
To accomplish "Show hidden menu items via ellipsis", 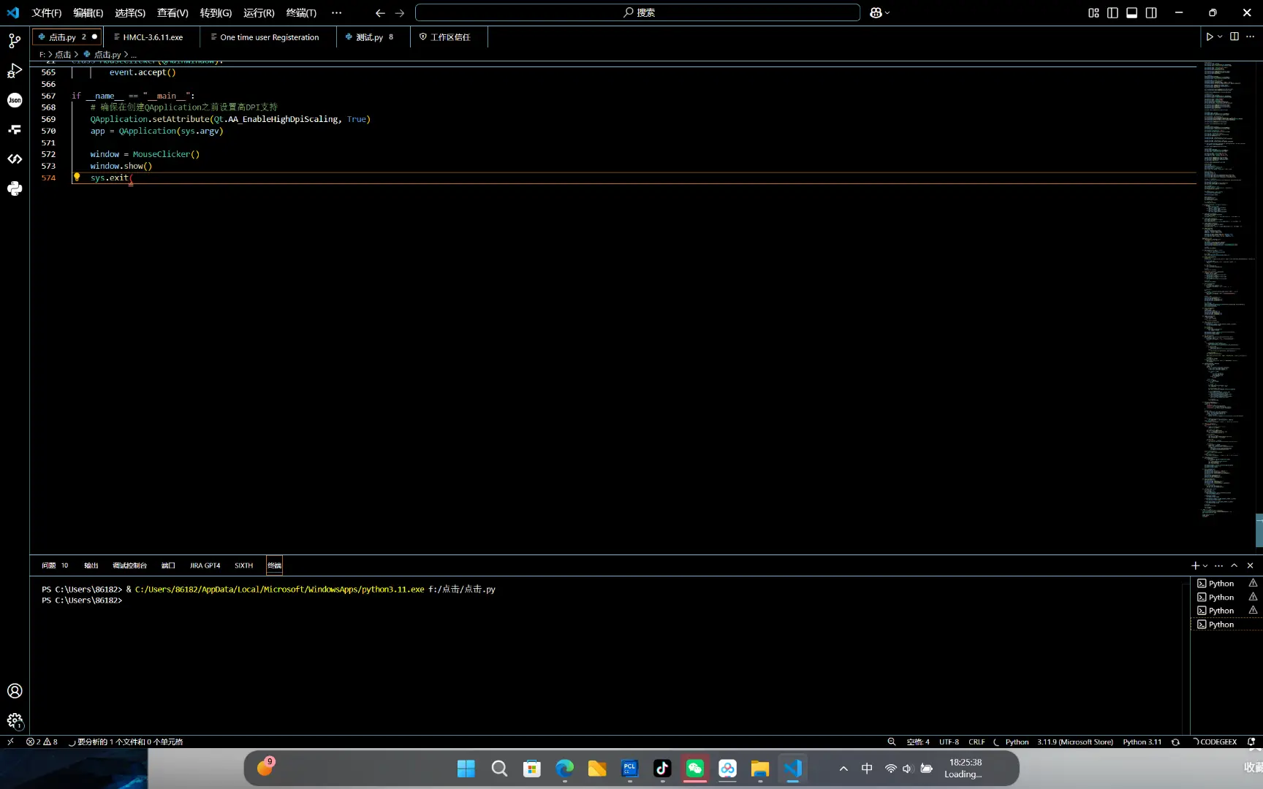I will coord(336,13).
